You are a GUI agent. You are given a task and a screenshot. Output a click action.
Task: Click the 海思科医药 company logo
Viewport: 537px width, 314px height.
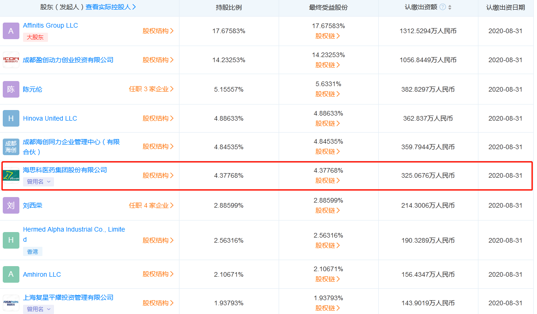(11, 175)
